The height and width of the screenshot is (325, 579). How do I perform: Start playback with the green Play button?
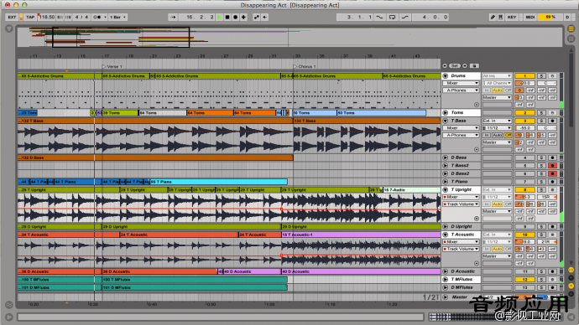(219, 17)
